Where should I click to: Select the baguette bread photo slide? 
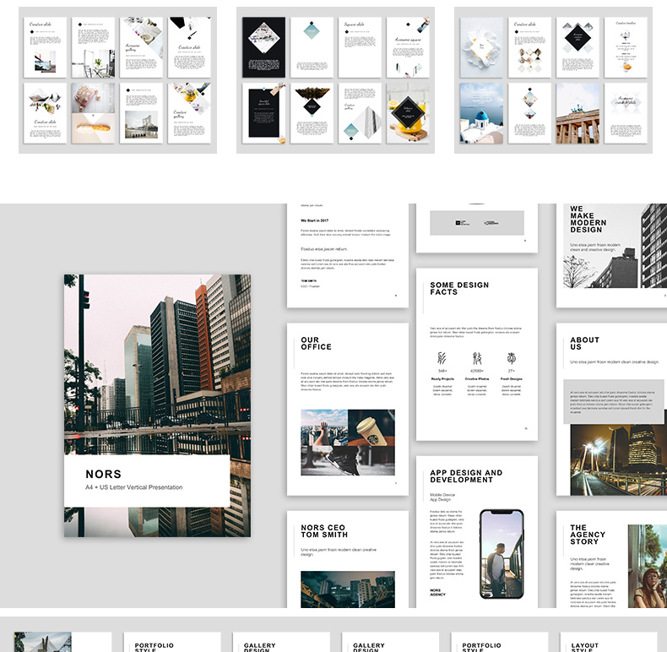click(x=93, y=113)
